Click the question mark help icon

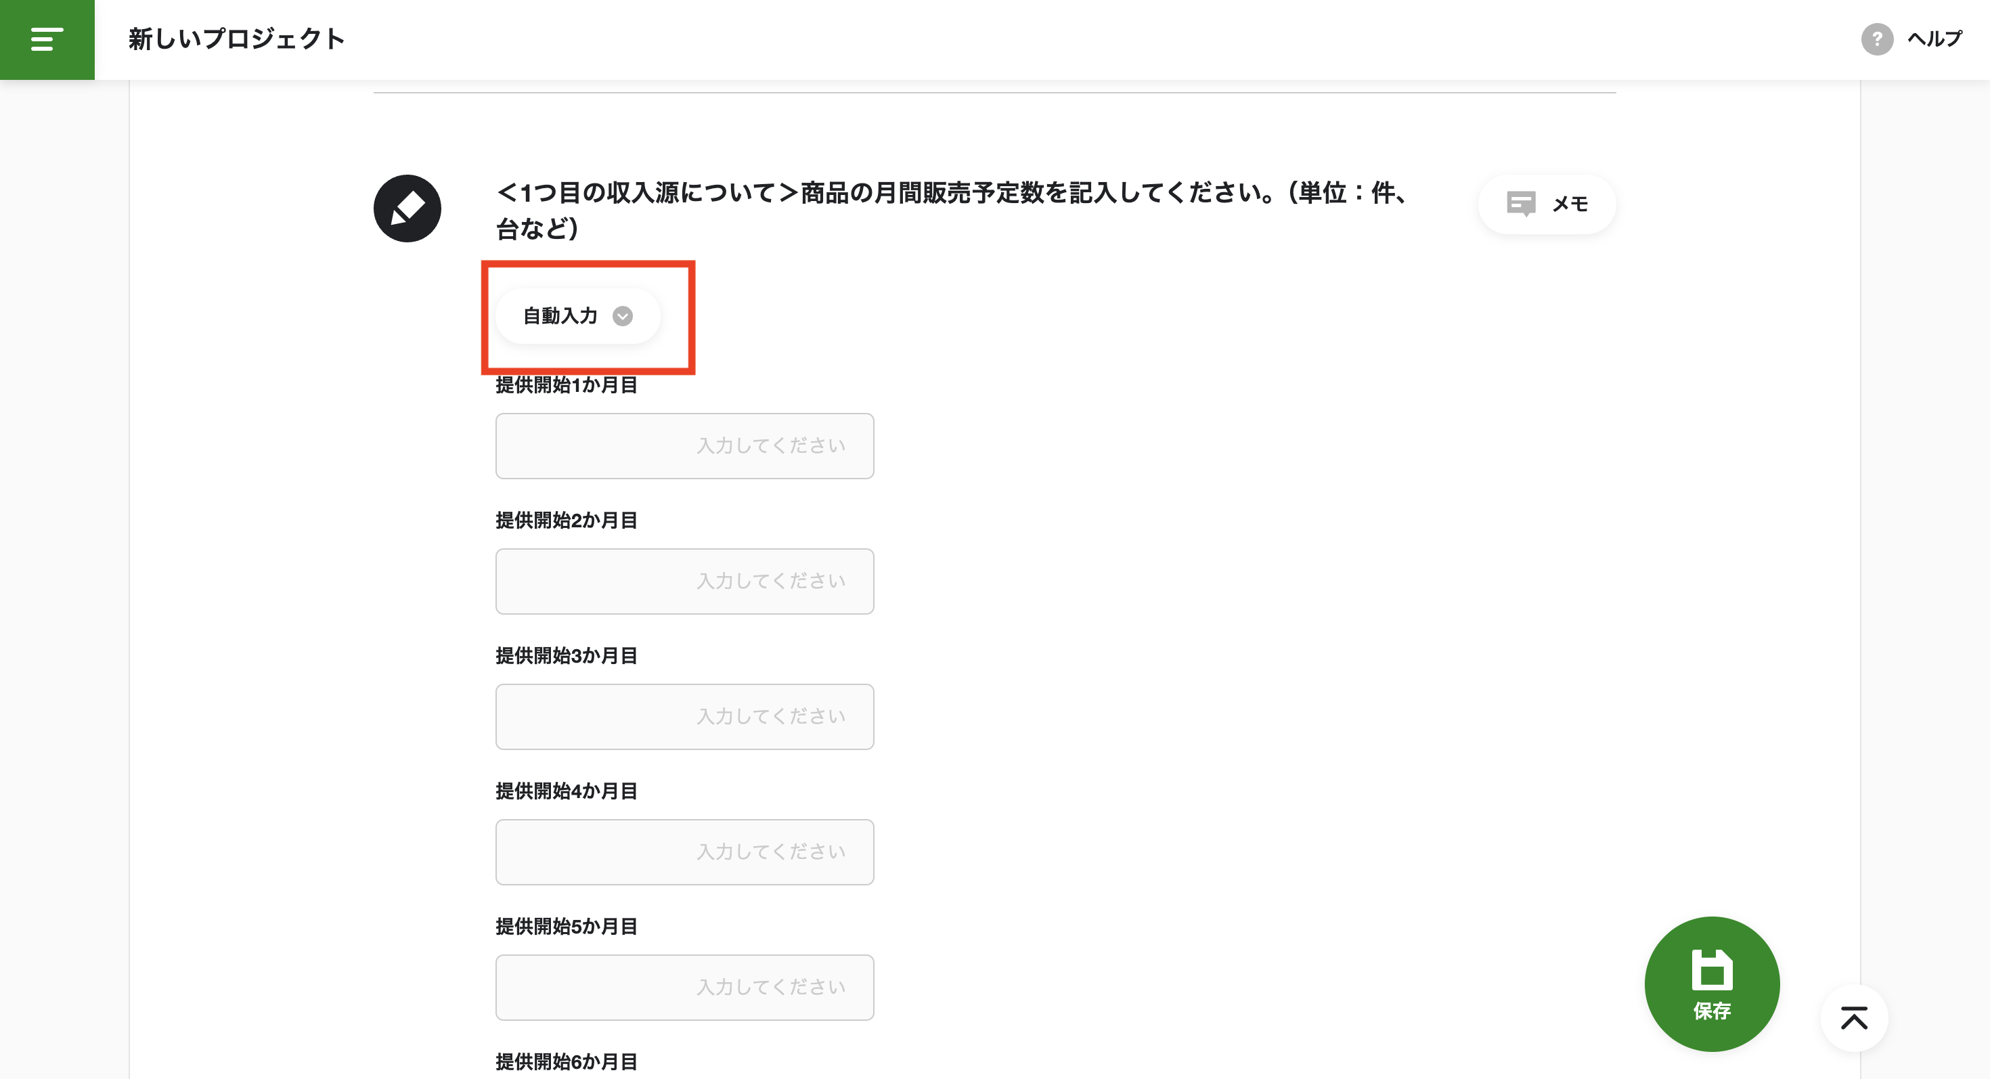1876,39
